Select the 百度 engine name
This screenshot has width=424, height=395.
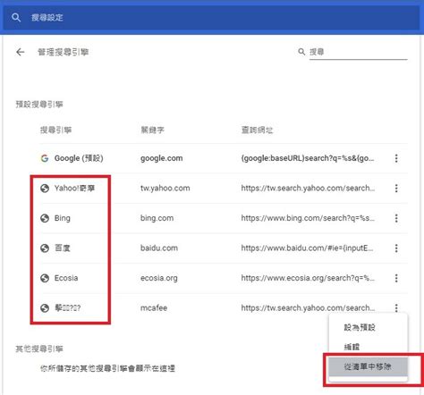point(63,248)
